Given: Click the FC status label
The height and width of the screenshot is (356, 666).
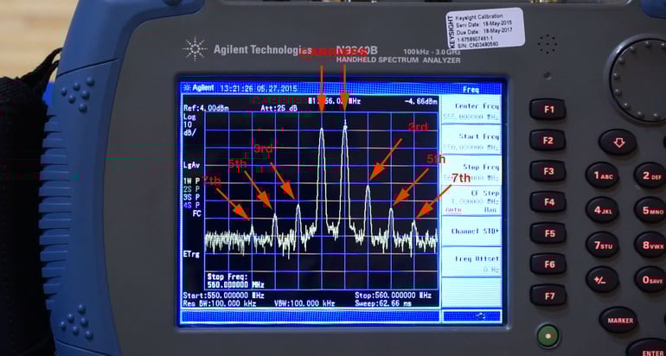Looking at the screenshot, I should (x=196, y=213).
